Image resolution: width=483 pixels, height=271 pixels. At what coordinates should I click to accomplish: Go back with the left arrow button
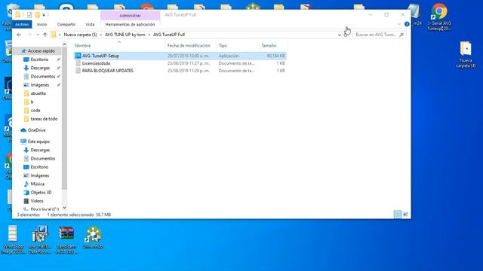point(19,35)
